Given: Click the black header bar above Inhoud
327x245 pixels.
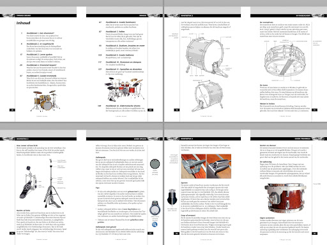Looking at the screenshot, I should [38, 15].
